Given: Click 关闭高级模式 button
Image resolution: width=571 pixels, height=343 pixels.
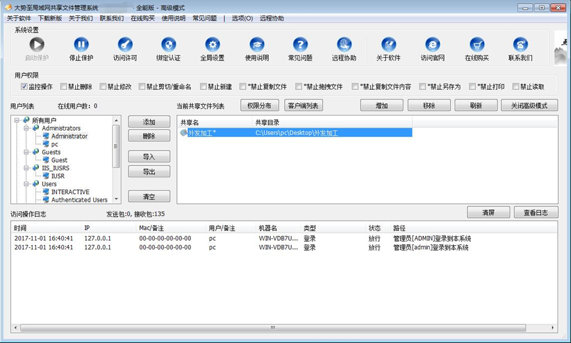Looking at the screenshot, I should (x=529, y=105).
